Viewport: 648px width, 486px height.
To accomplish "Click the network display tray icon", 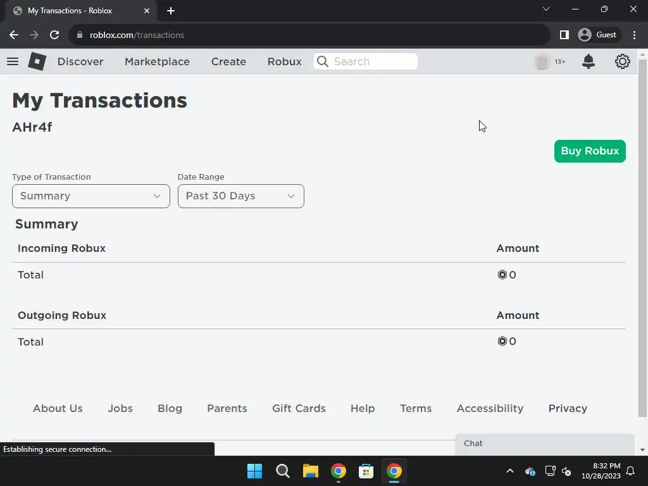I will (x=550, y=471).
